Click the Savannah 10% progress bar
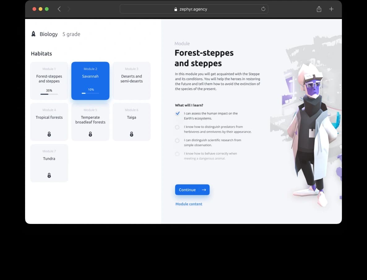This screenshot has height=280, width=367. click(90, 93)
